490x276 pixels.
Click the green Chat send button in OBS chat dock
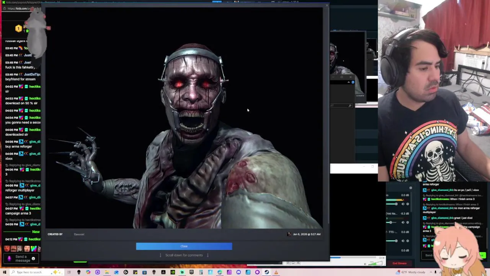[x=481, y=255]
